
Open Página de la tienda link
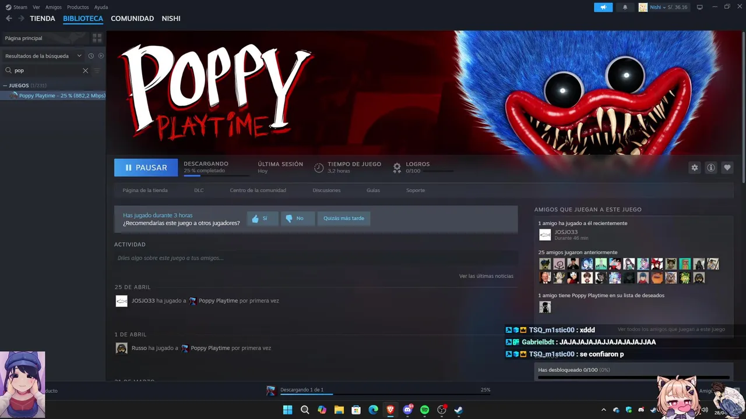145,190
